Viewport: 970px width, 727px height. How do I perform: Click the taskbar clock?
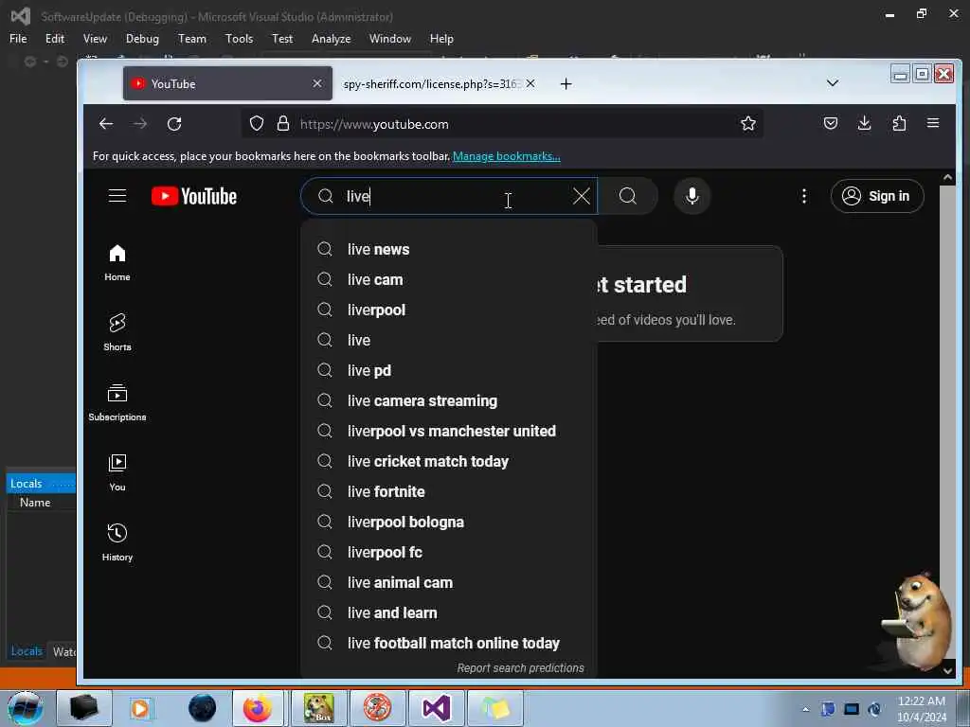pyautogui.click(x=921, y=708)
